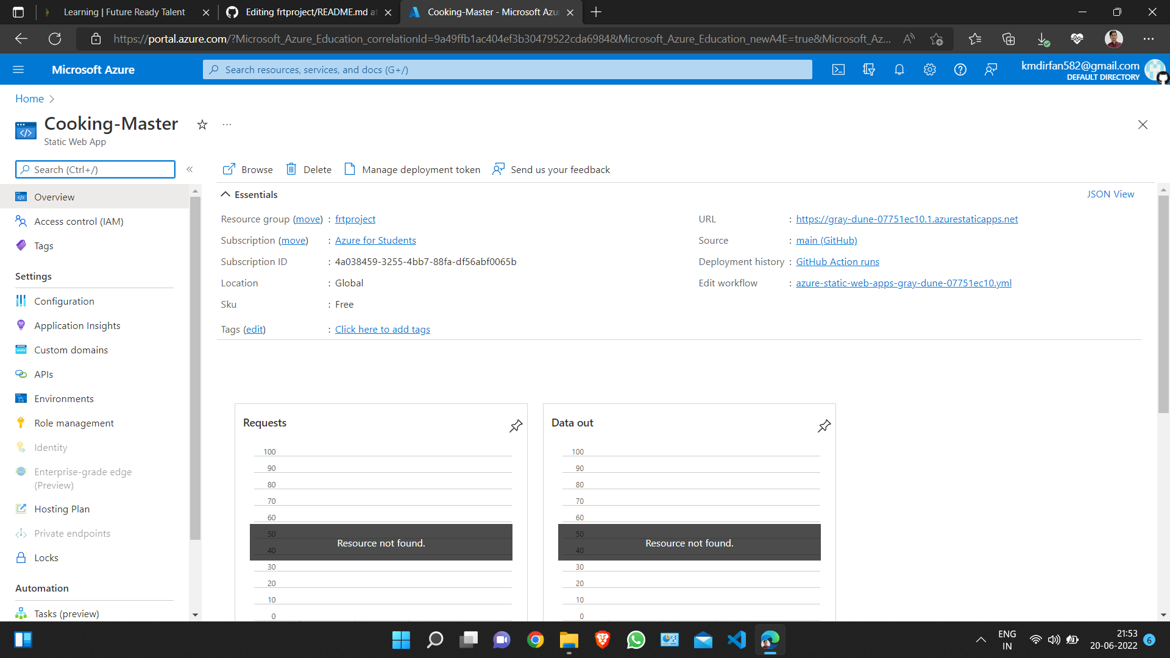Open Azure help question mark
Image resolution: width=1170 pixels, height=658 pixels.
[960, 69]
